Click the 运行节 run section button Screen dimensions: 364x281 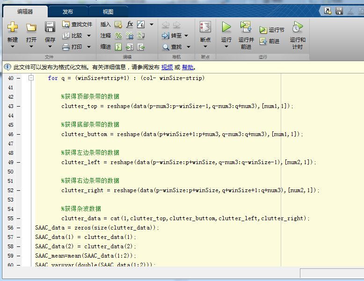[272, 30]
